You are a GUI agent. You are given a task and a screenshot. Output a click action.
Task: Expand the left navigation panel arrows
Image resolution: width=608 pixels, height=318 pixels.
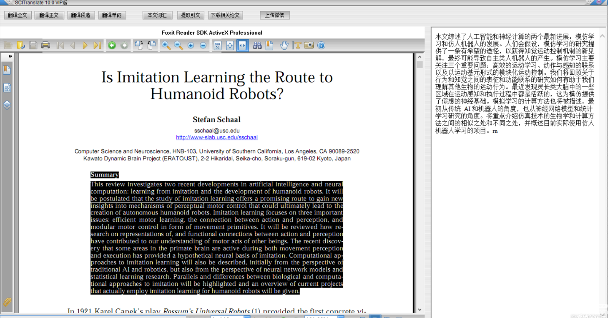[10, 56]
